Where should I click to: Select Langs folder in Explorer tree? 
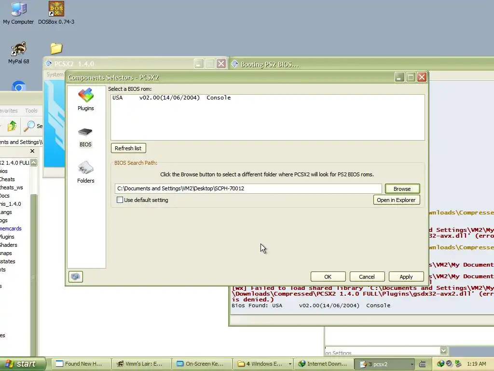tap(6, 212)
